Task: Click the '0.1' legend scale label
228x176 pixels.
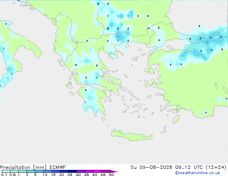Action: pyautogui.click(x=4, y=175)
